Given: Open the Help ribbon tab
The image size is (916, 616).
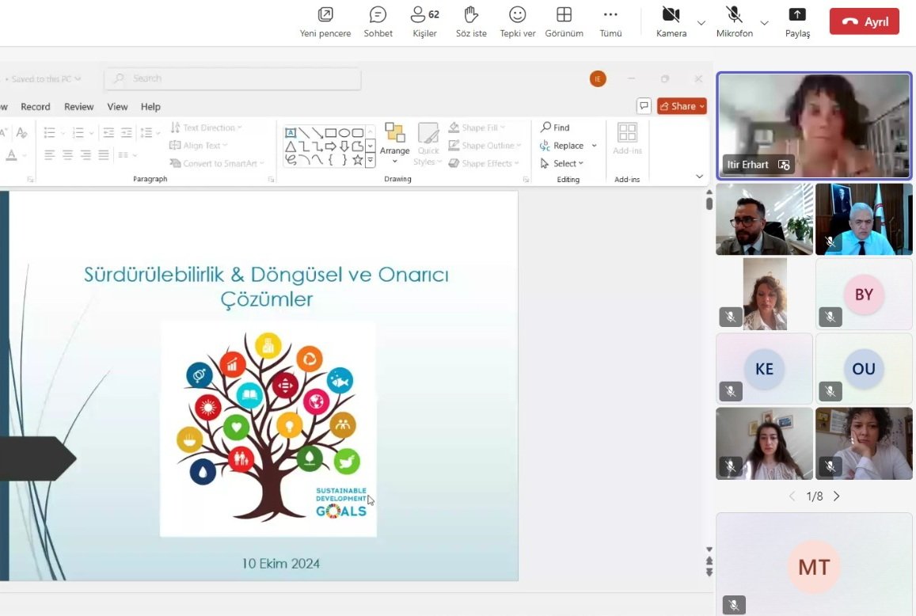Looking at the screenshot, I should (x=150, y=107).
